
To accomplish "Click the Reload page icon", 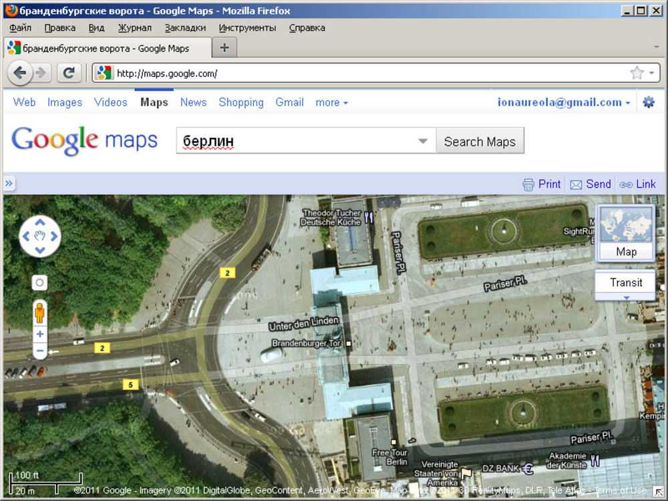I will coord(68,73).
